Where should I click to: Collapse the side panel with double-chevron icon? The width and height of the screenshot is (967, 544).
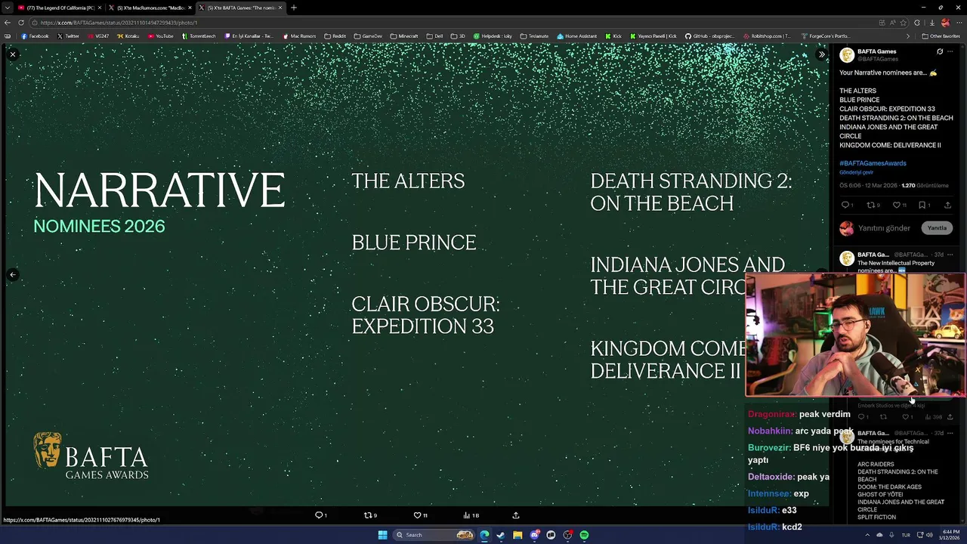click(x=822, y=54)
